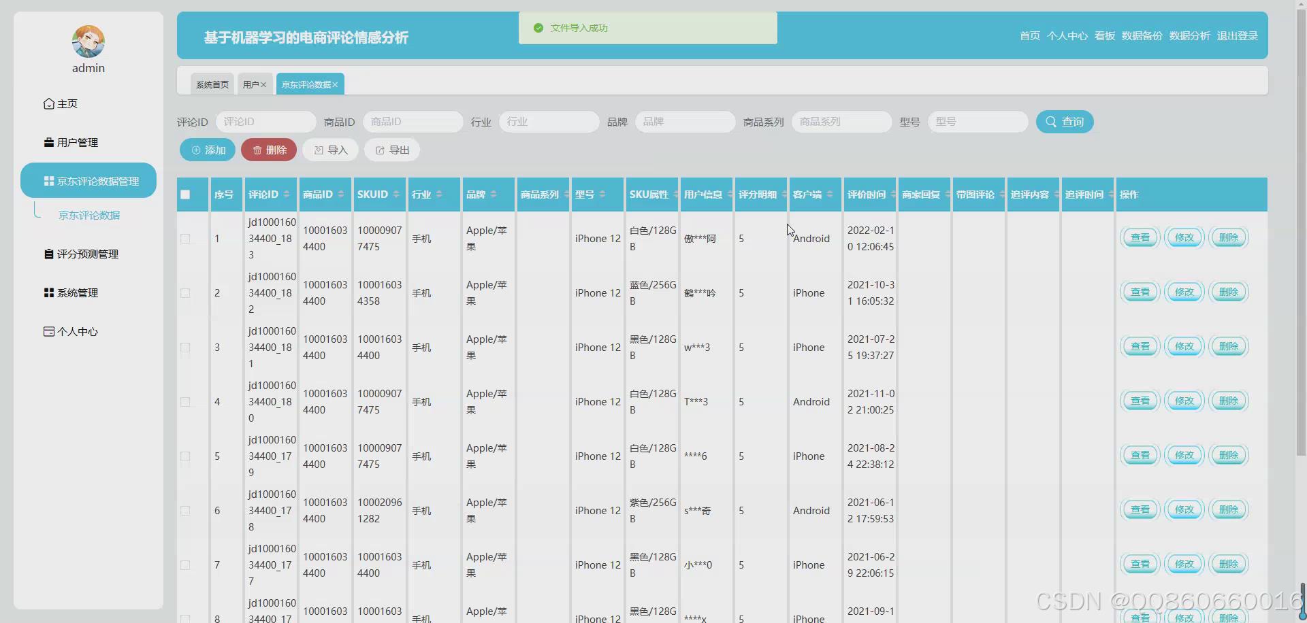Screen dimensions: 1307x623
Task: Click 删除 for row 4
Action: click(1229, 401)
